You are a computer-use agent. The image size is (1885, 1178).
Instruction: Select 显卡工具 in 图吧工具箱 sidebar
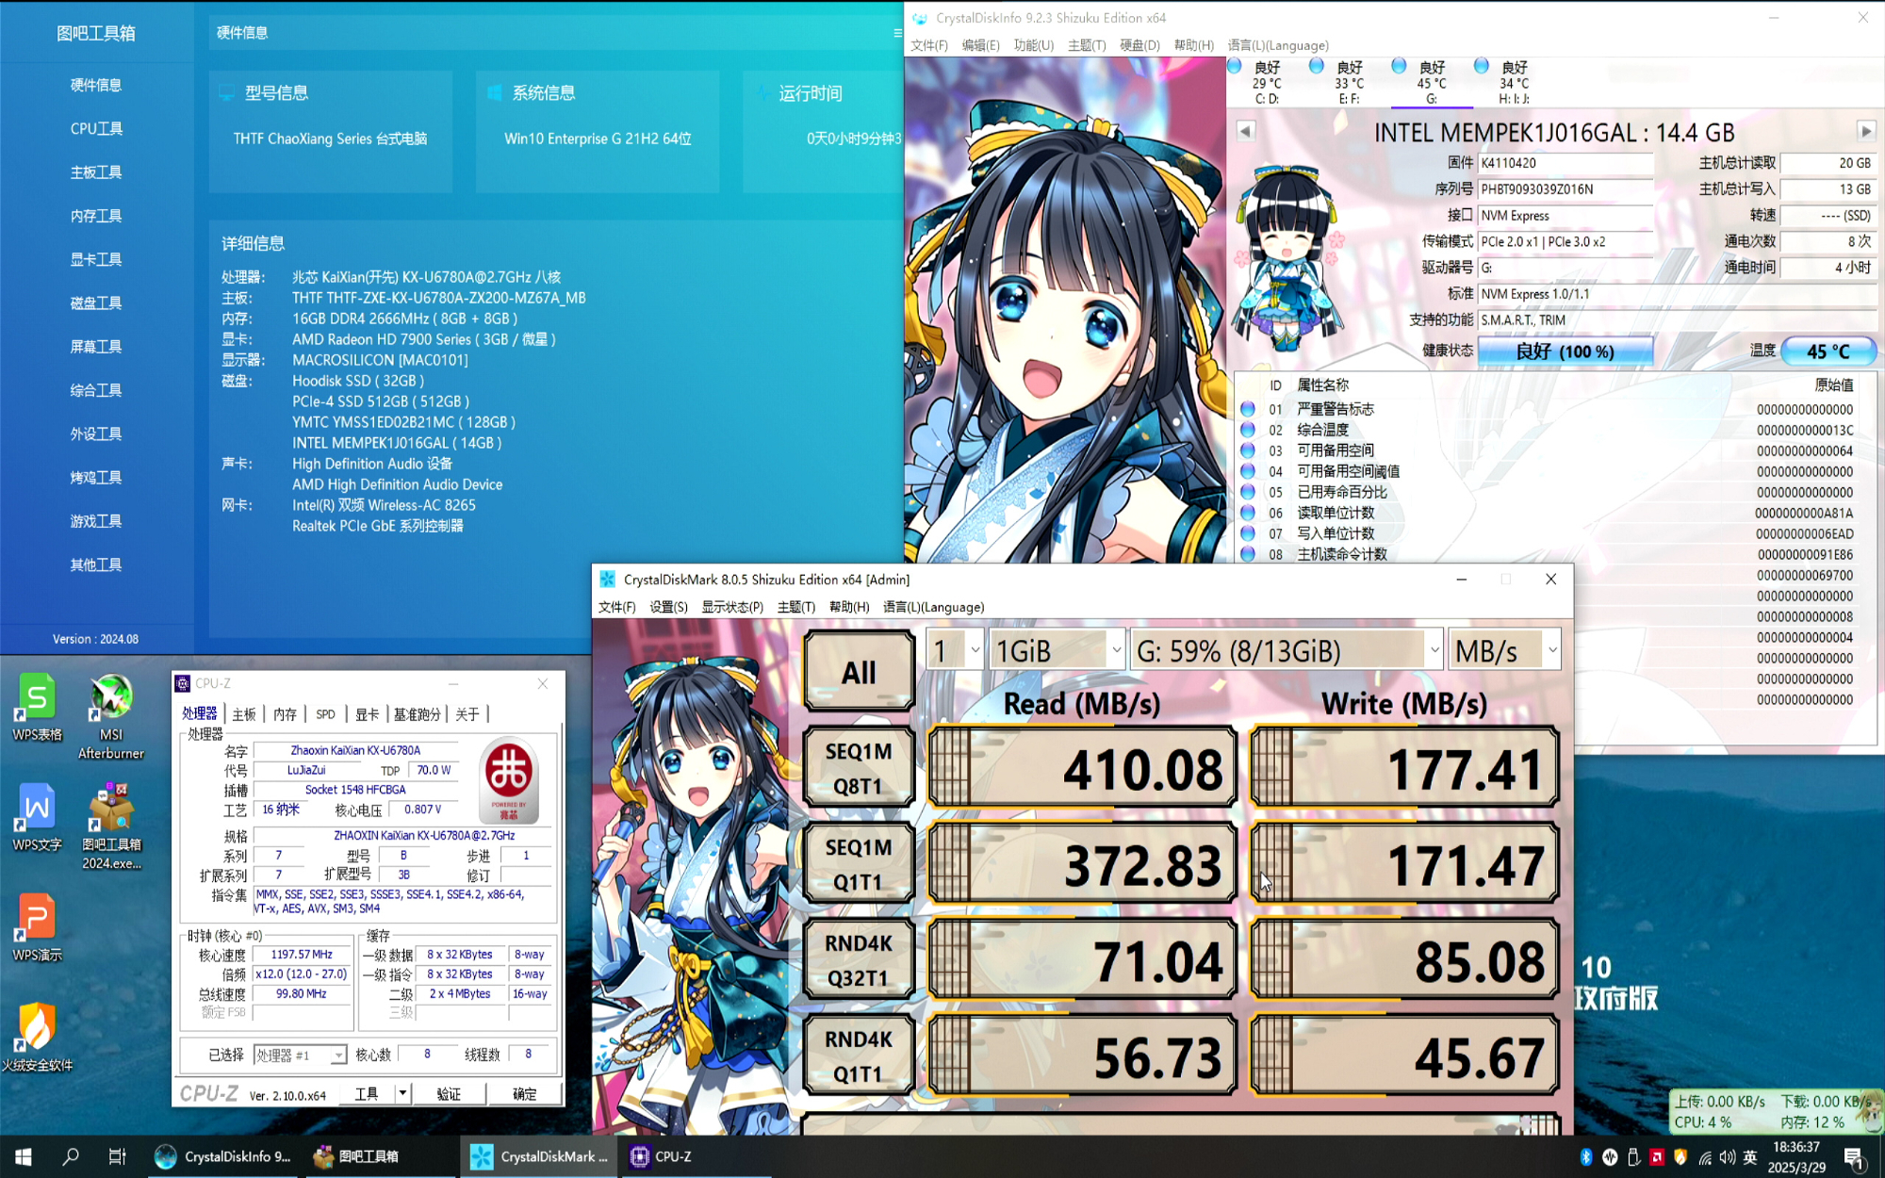click(x=96, y=259)
